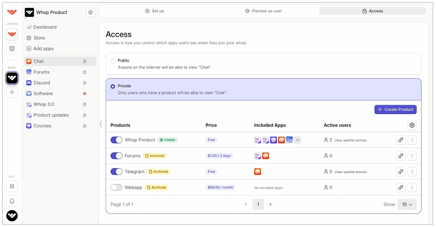Click the lock icon on the Discord row
The width and height of the screenshot is (436, 227).
point(85,83)
